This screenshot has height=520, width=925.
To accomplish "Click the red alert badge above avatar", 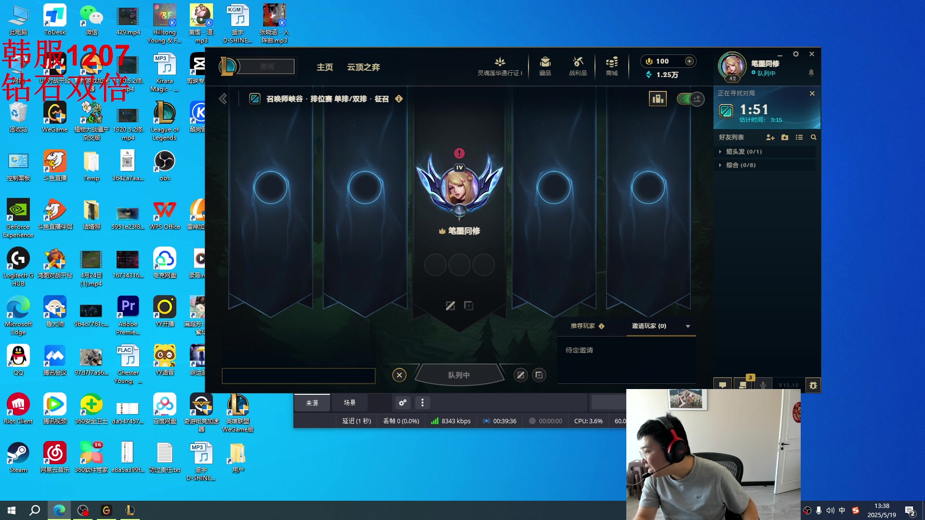I will (x=459, y=153).
